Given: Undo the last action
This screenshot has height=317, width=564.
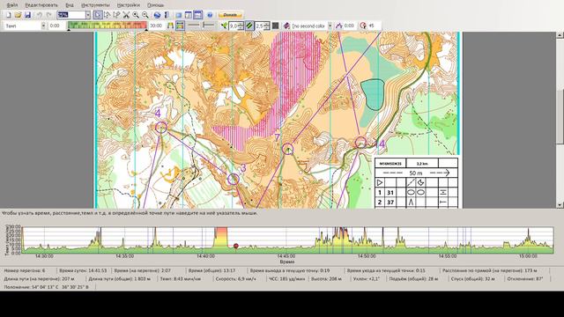Looking at the screenshot, I should [x=39, y=15].
